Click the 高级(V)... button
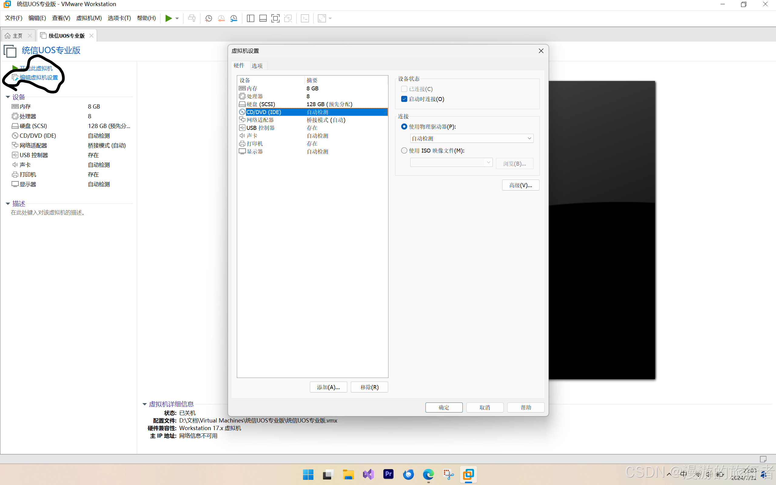Image resolution: width=776 pixels, height=485 pixels. [x=520, y=185]
